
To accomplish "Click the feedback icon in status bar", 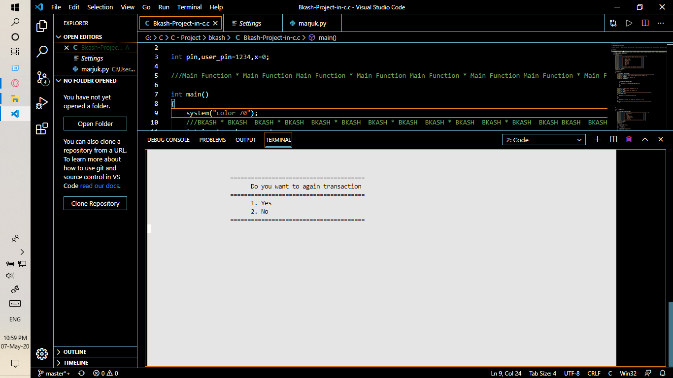I will pos(648,374).
